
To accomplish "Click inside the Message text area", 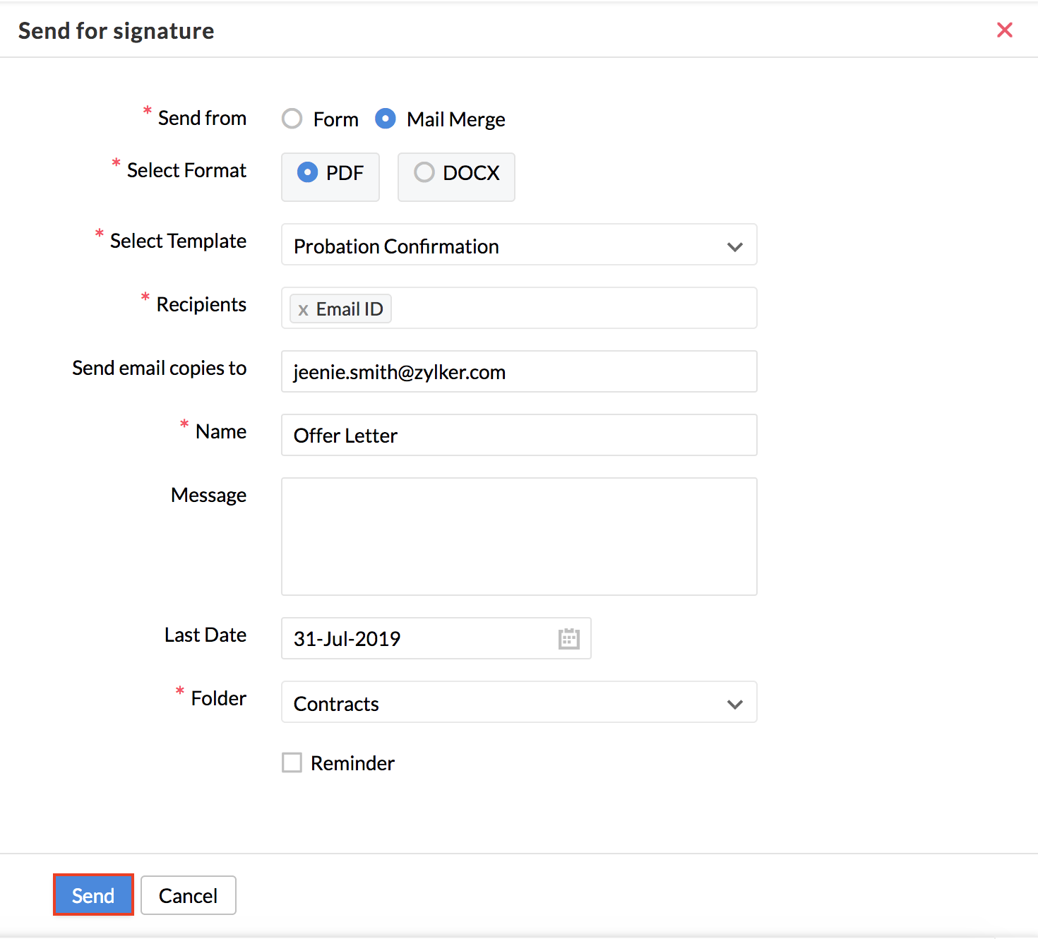I will 519,537.
